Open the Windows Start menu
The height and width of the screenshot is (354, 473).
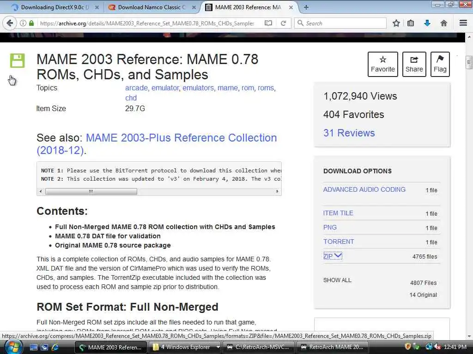click(x=12, y=347)
